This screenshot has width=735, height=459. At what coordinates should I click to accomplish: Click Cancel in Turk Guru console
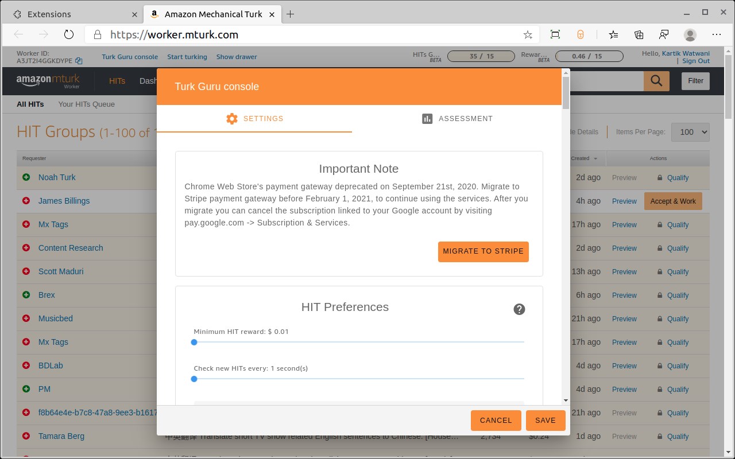click(x=496, y=421)
